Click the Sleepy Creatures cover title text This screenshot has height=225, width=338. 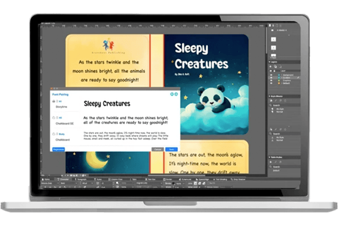[201, 56]
